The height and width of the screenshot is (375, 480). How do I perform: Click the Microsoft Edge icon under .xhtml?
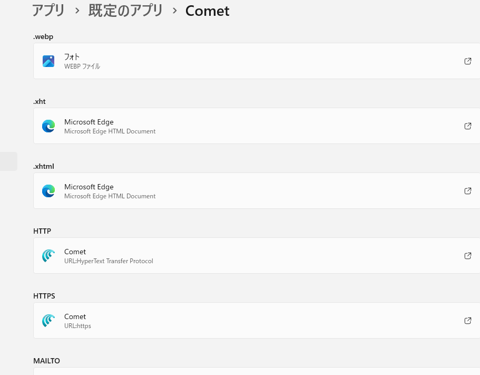(x=48, y=191)
